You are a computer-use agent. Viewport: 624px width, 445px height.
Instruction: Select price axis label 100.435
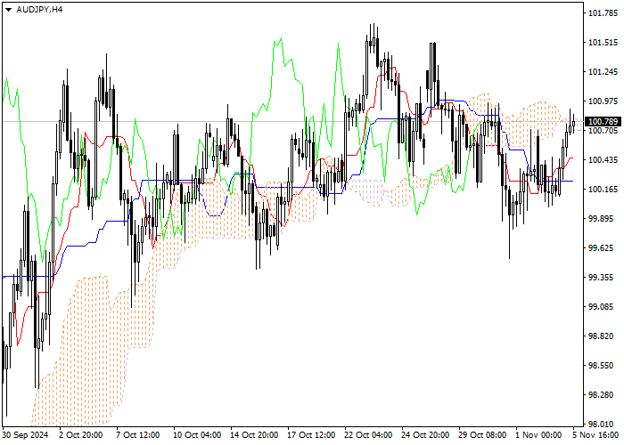[x=603, y=159]
